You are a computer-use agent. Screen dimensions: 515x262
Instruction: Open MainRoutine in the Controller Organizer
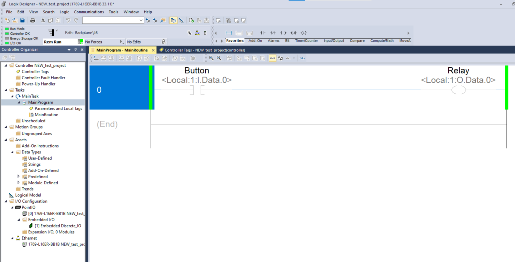tap(46, 115)
